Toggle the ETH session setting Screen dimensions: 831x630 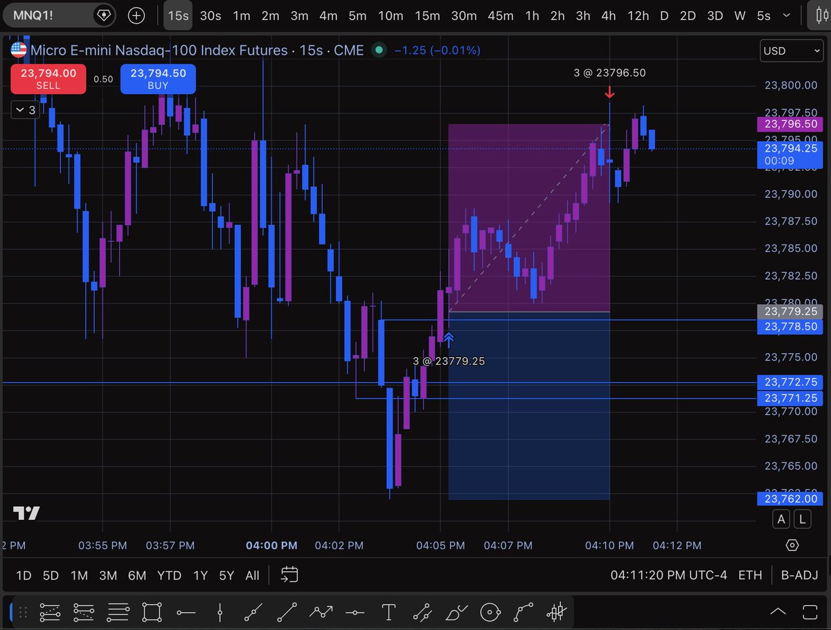point(750,575)
